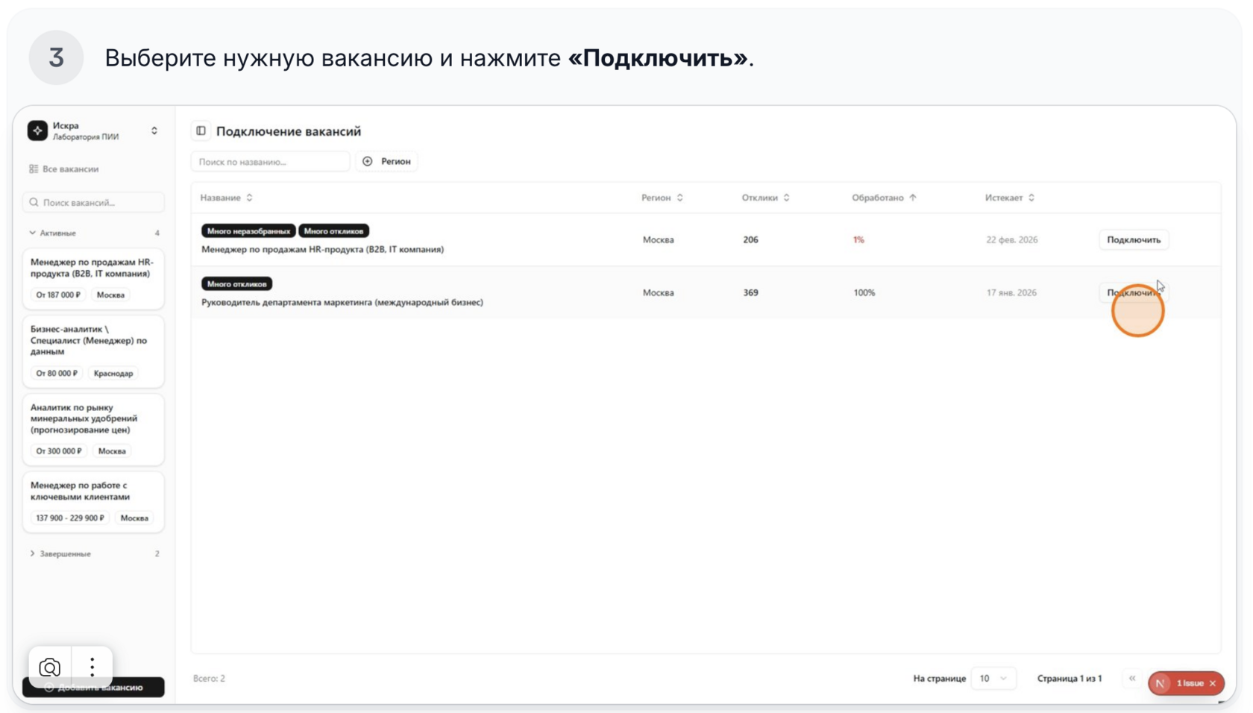Image resolution: width=1253 pixels, height=713 pixels.
Task: Click the Краснодар region tag
Action: [113, 374]
